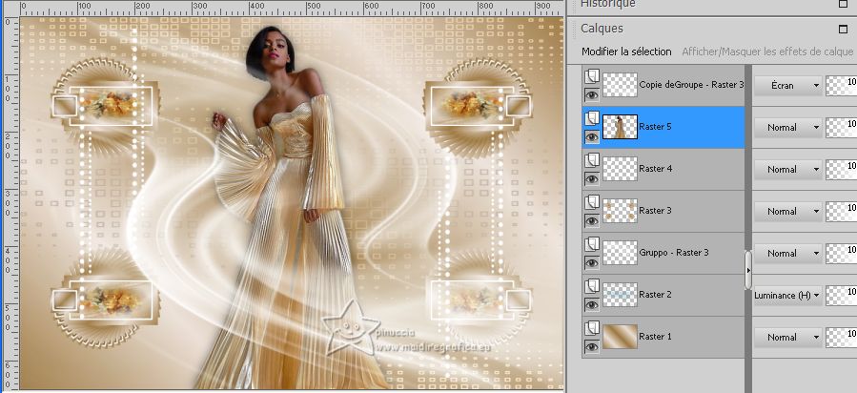Select the layer named Raster 2
857x393 pixels.
[655, 295]
